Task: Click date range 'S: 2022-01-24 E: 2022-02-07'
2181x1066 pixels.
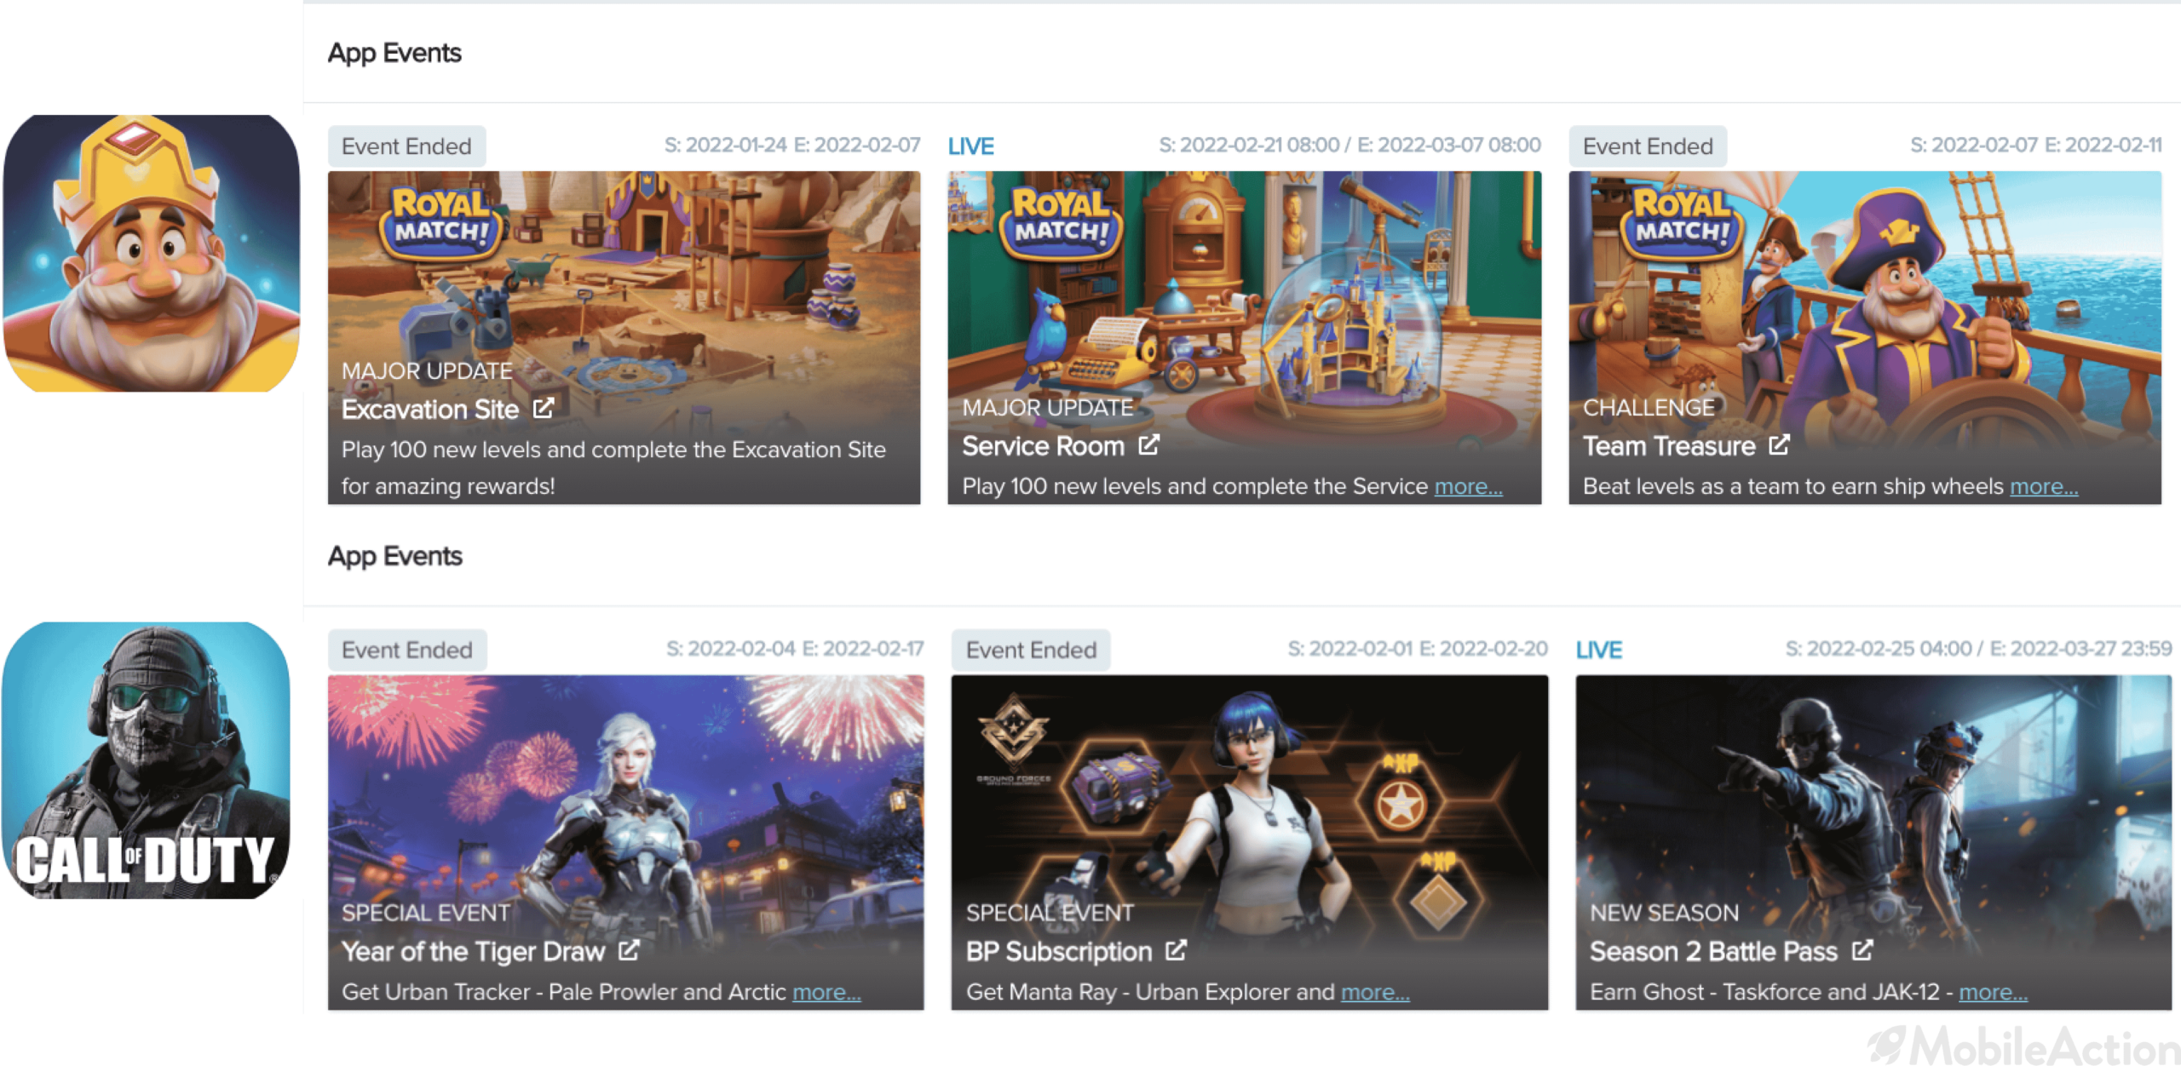Action: (x=792, y=145)
